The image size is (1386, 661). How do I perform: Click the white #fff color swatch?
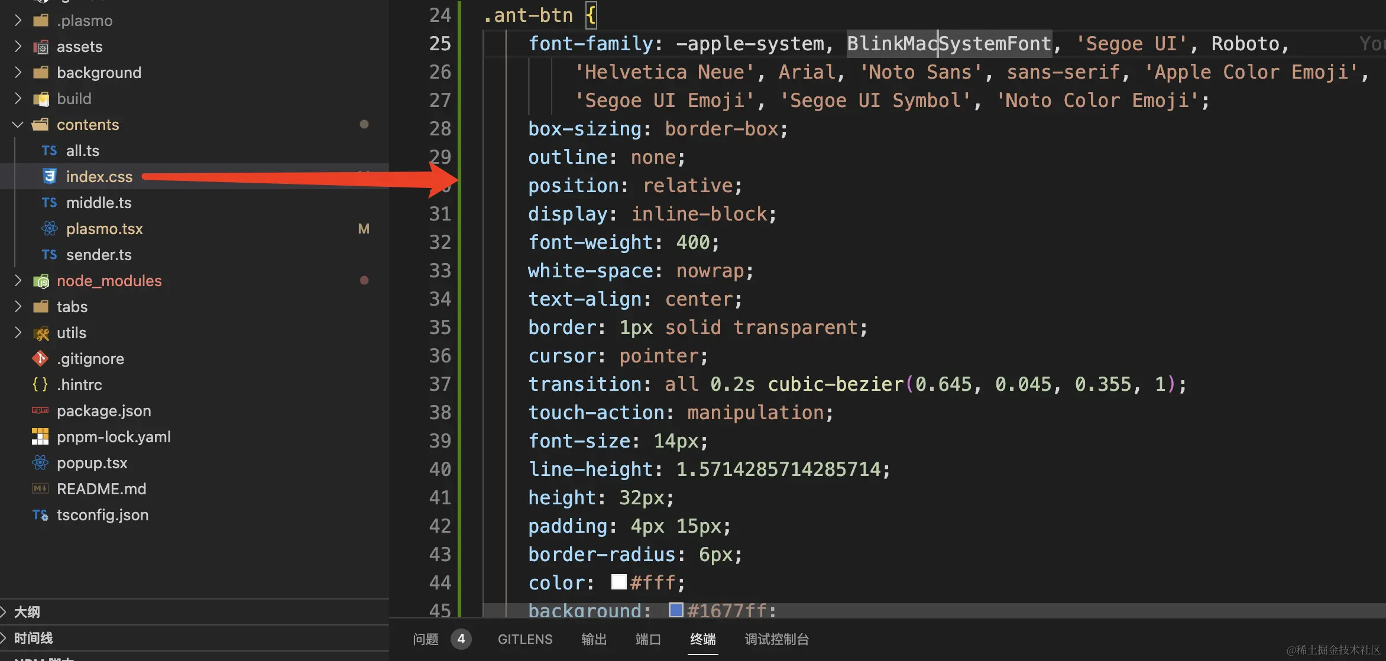618,582
